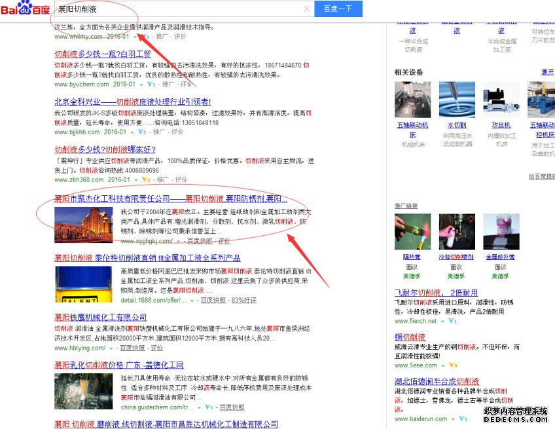The width and height of the screenshot is (555, 429).
Task: Click the V3 badge beside www.zkh360.com
Action: click(x=146, y=179)
